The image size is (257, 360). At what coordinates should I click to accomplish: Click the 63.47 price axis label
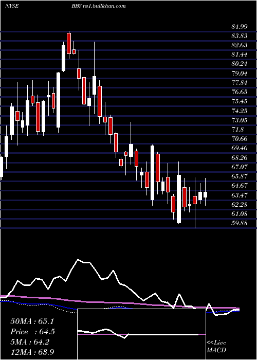point(240,195)
